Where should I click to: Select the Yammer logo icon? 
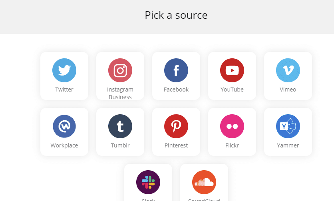point(288,126)
